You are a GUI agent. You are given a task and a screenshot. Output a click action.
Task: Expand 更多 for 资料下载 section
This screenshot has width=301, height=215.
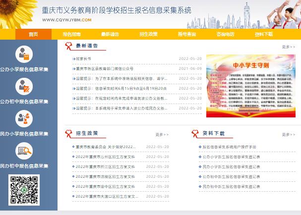[288, 134]
